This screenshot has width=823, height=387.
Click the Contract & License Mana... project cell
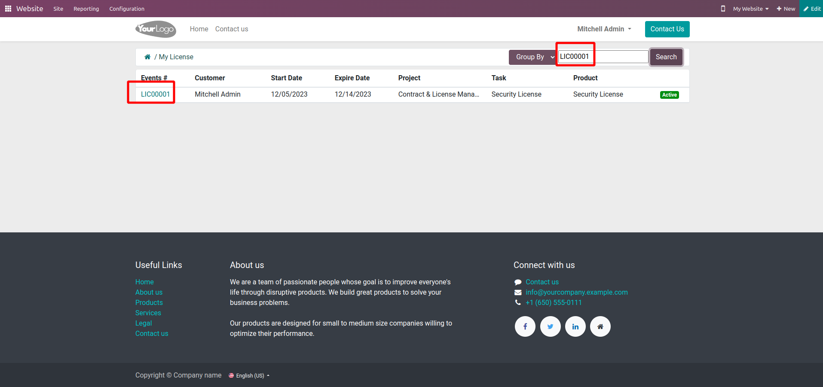coord(438,94)
